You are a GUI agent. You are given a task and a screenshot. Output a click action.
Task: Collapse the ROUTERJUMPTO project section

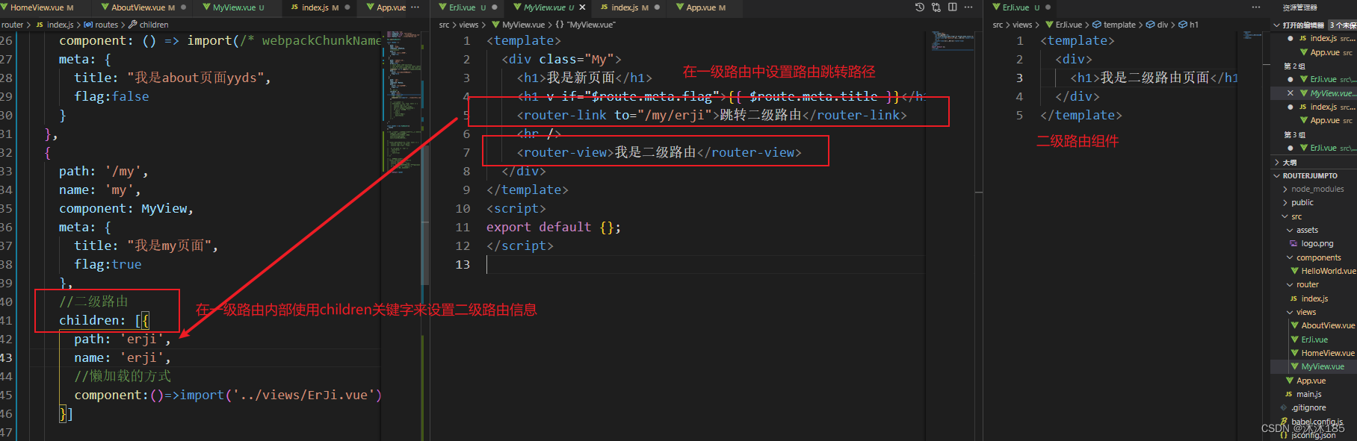coord(1314,176)
